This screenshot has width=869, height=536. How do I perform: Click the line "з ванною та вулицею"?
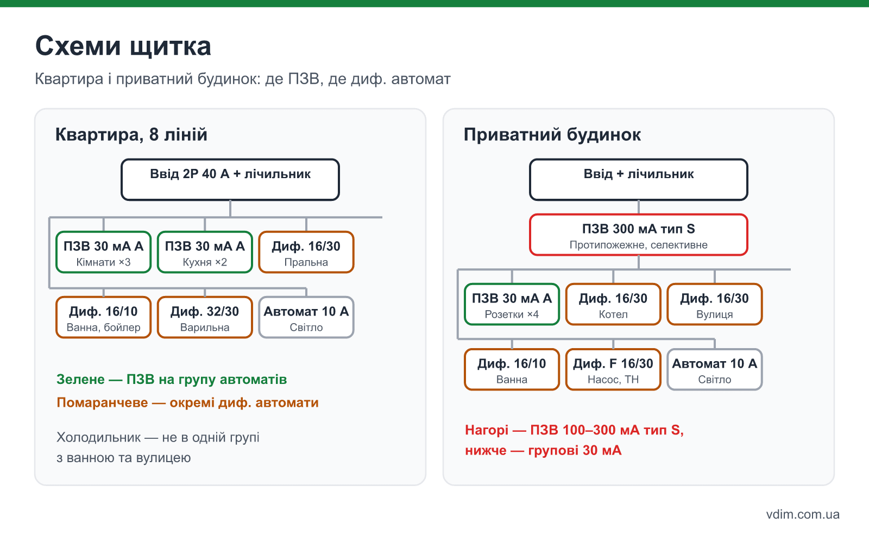(124, 458)
